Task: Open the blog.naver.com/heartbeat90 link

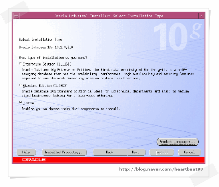Action: click(161, 169)
